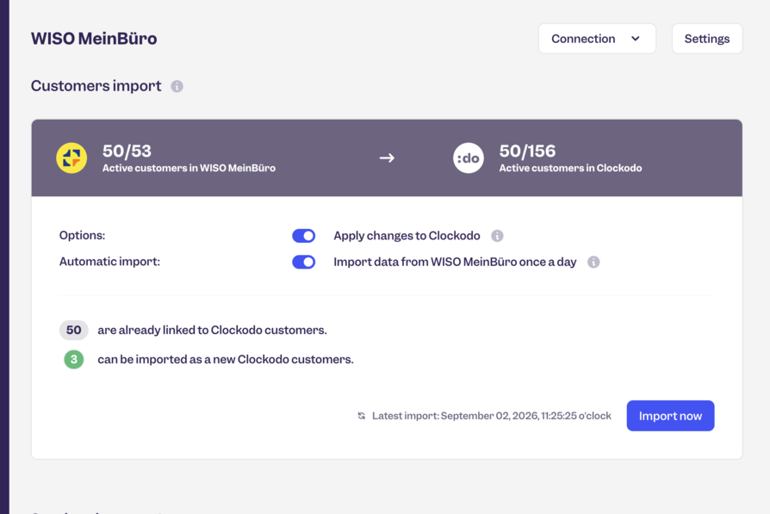Click 'Active customers in Clockodo' label
The width and height of the screenshot is (770, 514).
571,168
